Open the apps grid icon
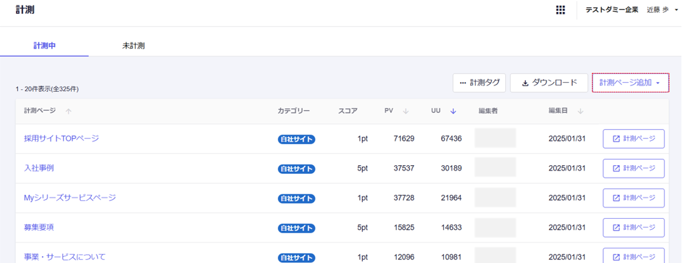The image size is (682, 263). click(560, 10)
